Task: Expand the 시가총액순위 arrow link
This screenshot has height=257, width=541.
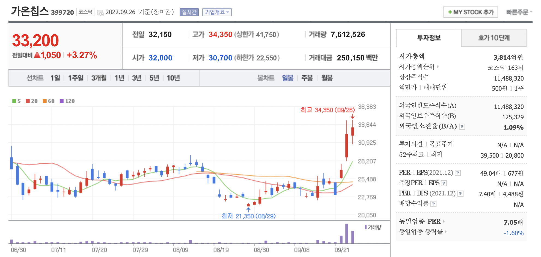Action: pyautogui.click(x=438, y=66)
